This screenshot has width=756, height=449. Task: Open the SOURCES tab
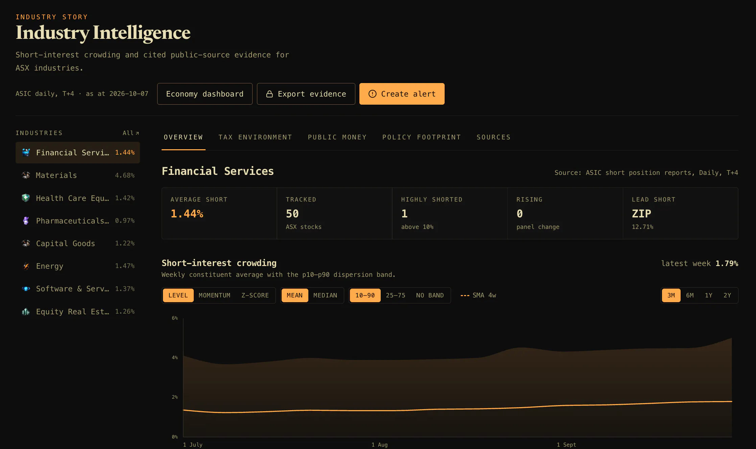tap(494, 137)
